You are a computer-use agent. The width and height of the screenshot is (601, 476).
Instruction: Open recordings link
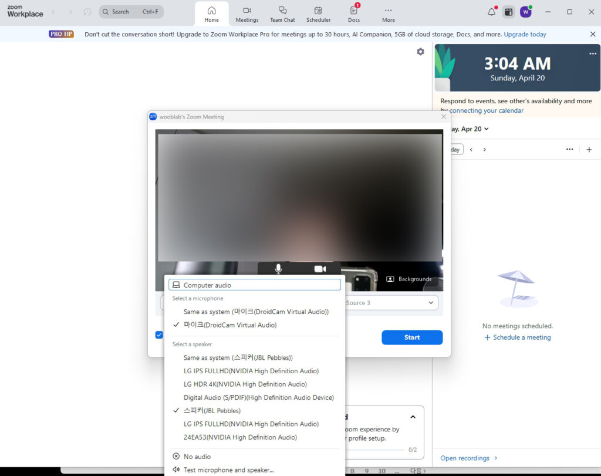468,458
